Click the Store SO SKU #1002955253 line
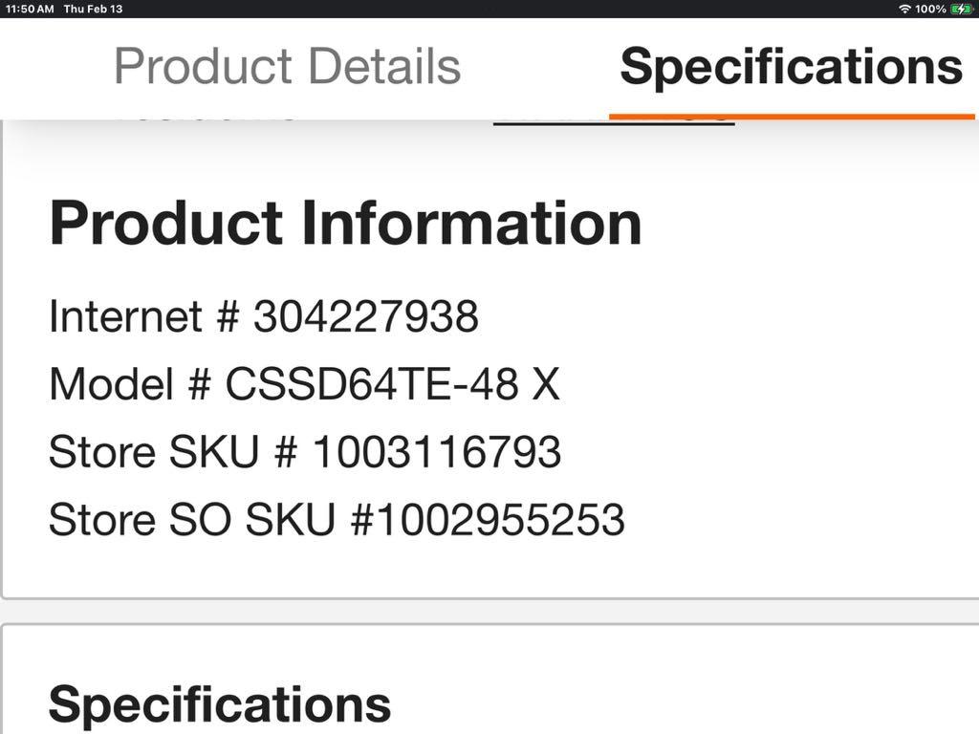Screen dimensions: 979x734 337,519
